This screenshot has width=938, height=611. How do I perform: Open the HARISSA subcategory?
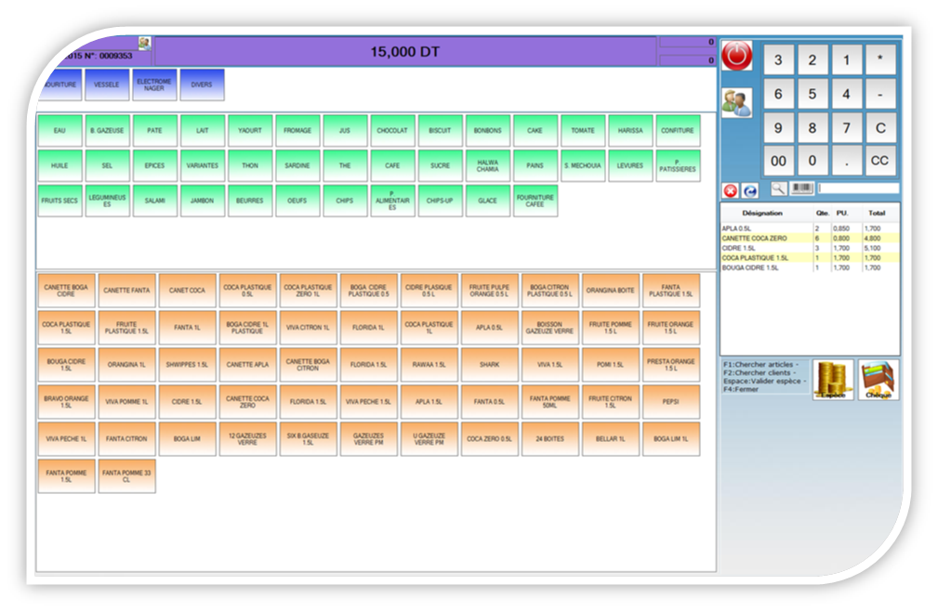click(630, 131)
